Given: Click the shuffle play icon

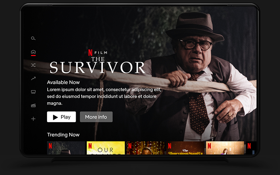Looking at the screenshot, I should click(33, 65).
